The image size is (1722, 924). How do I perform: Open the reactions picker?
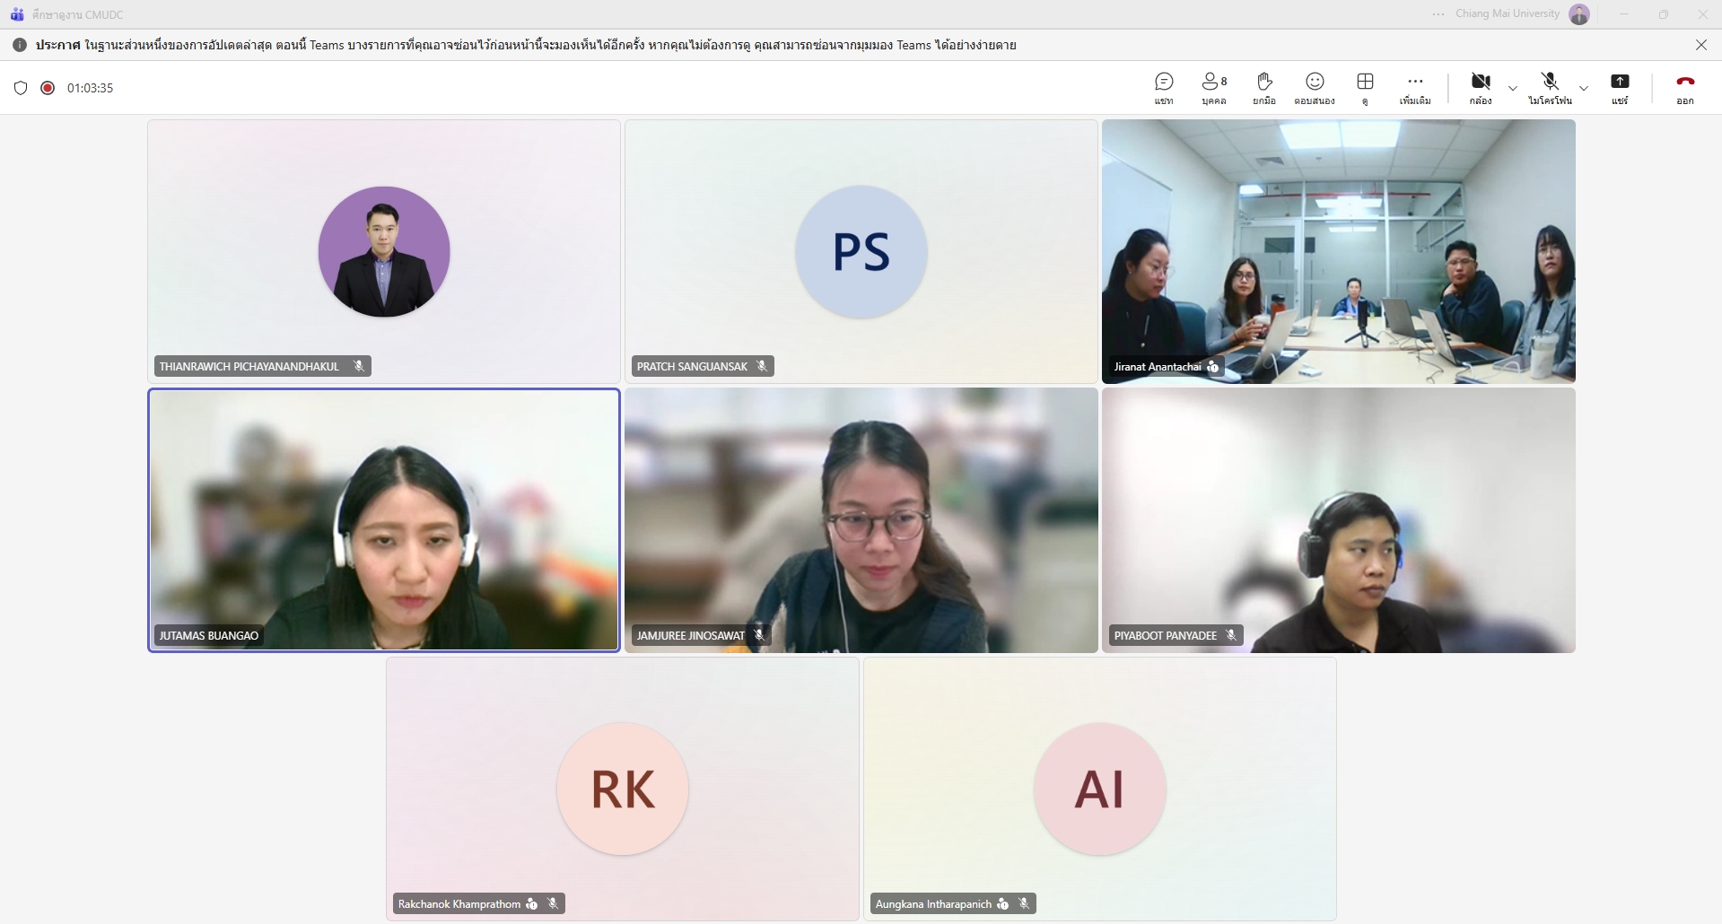1314,88
